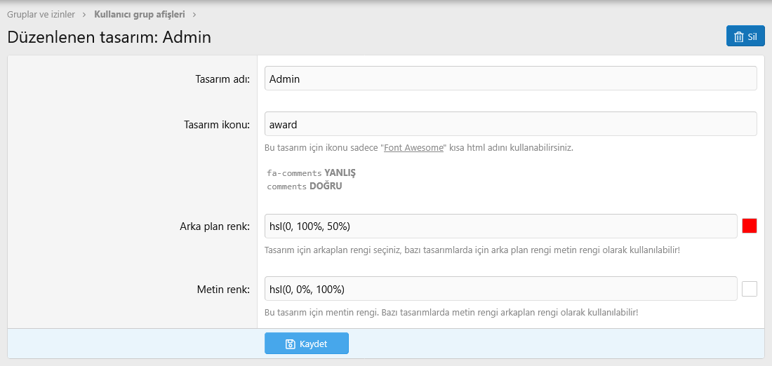Click the 'Tasarım ikonu:' label
Image resolution: width=772 pixels, height=366 pixels.
[212, 125]
